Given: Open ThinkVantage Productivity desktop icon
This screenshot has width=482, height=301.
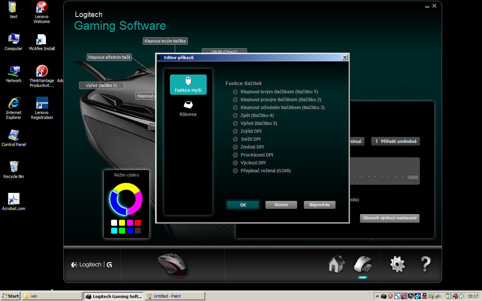Looking at the screenshot, I should tap(42, 76).
